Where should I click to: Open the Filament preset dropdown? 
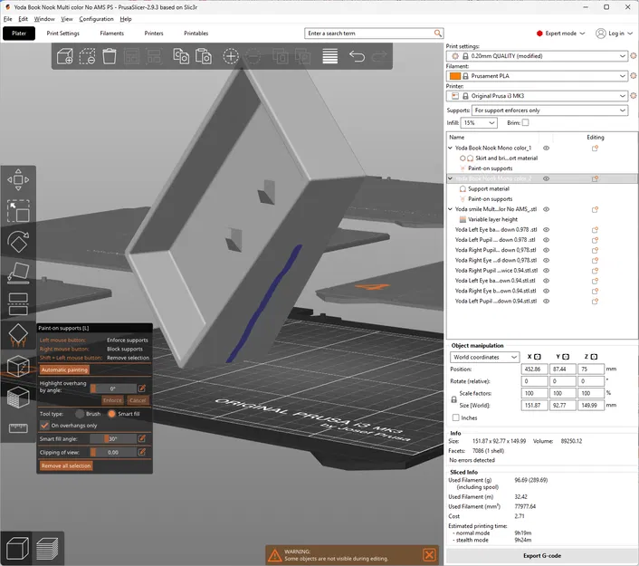coord(537,76)
